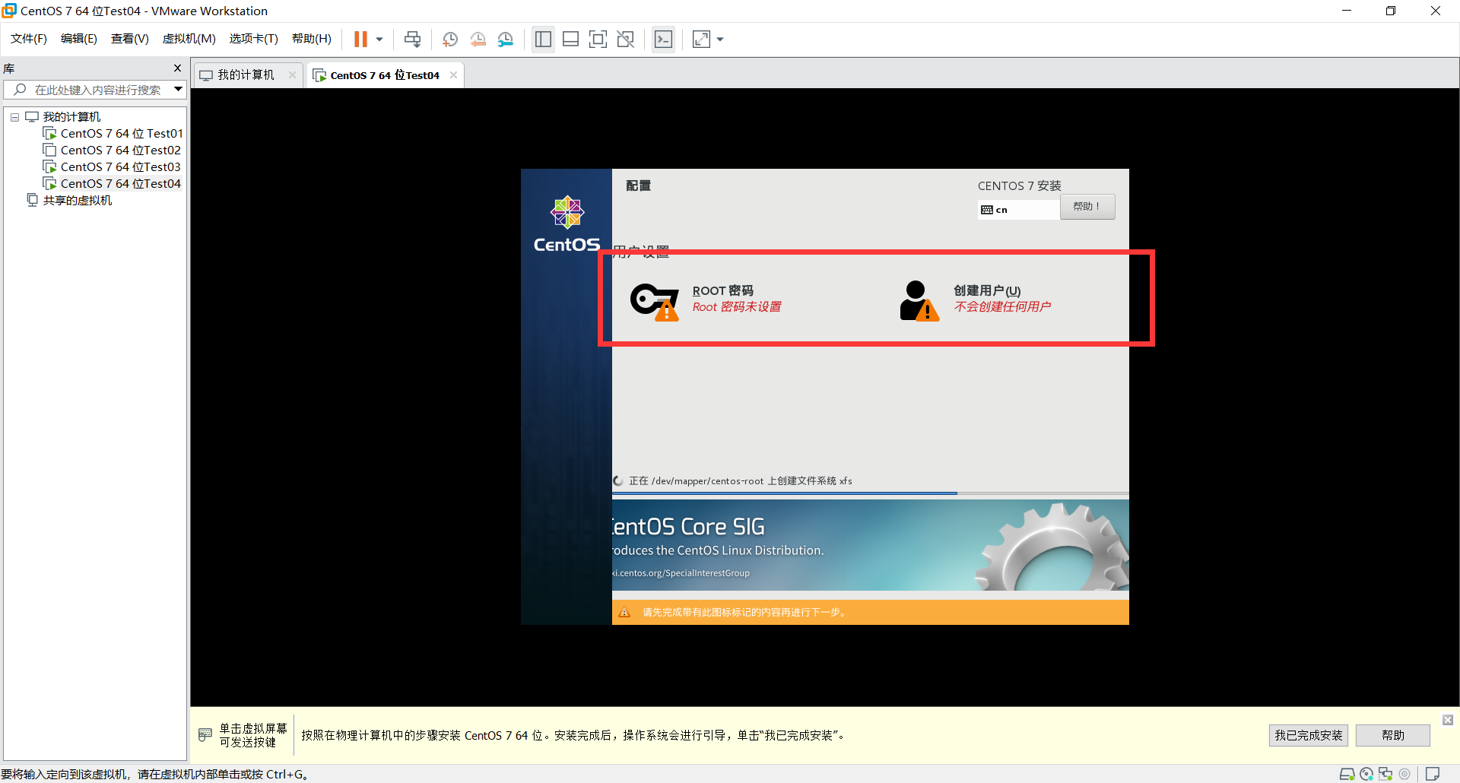The height and width of the screenshot is (783, 1460).
Task: Click the CentOS logo in installer sidebar
Action: [x=567, y=224]
